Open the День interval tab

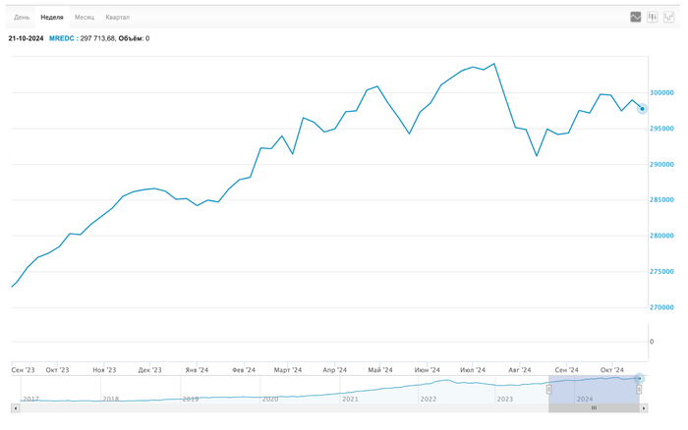(x=22, y=18)
